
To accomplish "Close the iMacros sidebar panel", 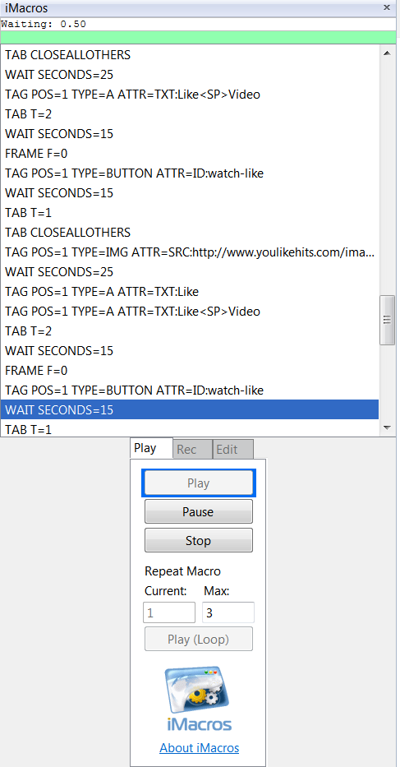I will tap(386, 8).
